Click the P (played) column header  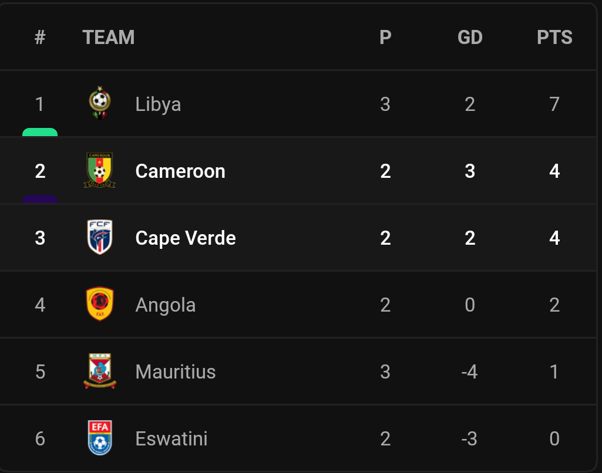click(385, 37)
